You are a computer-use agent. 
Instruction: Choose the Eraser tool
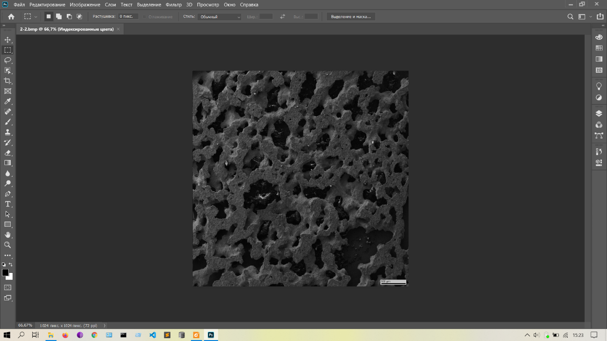[7, 153]
